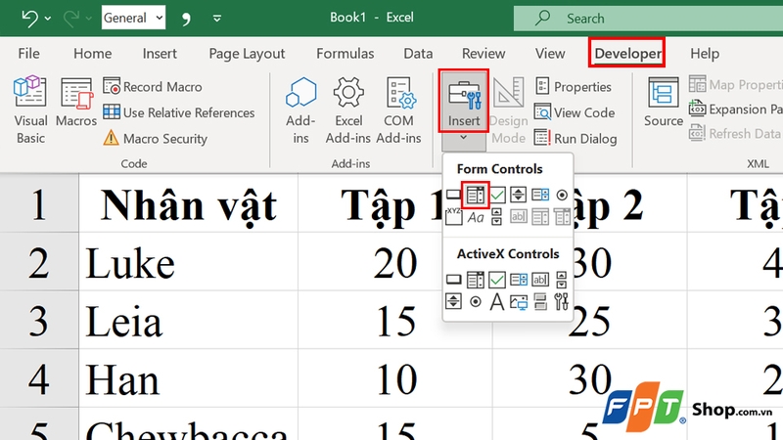Open Expansion Packs

tap(736, 109)
